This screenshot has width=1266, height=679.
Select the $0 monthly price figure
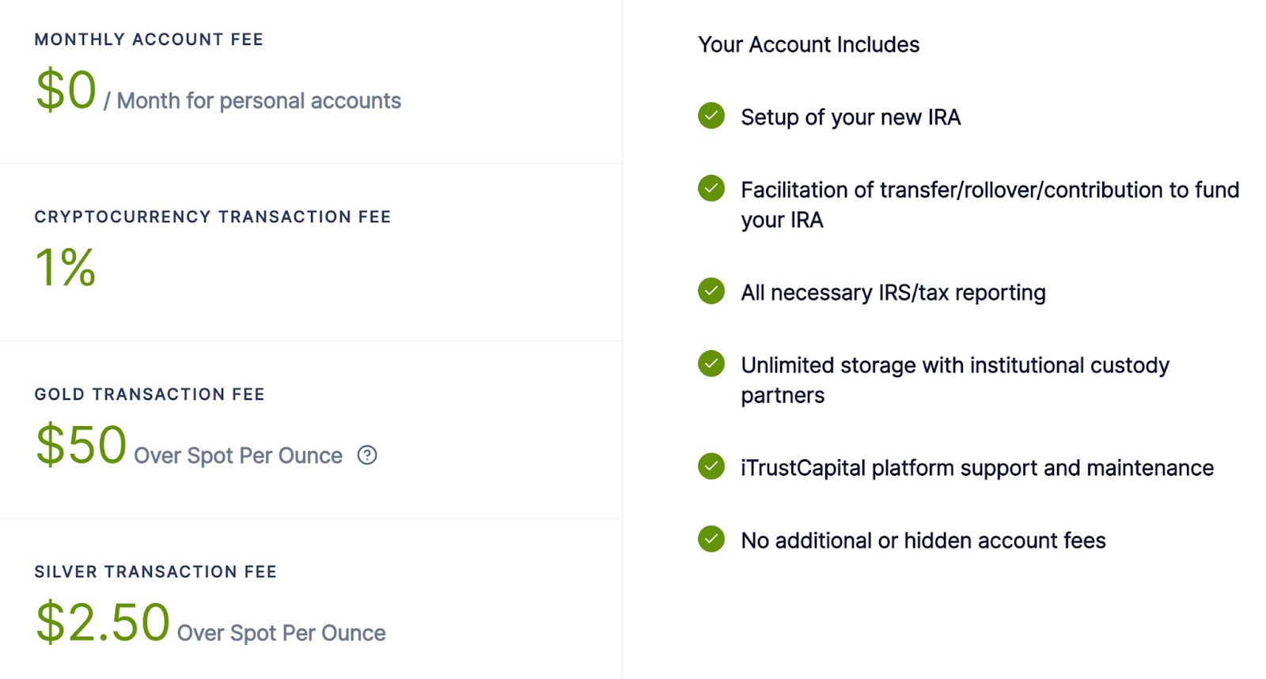(x=66, y=90)
